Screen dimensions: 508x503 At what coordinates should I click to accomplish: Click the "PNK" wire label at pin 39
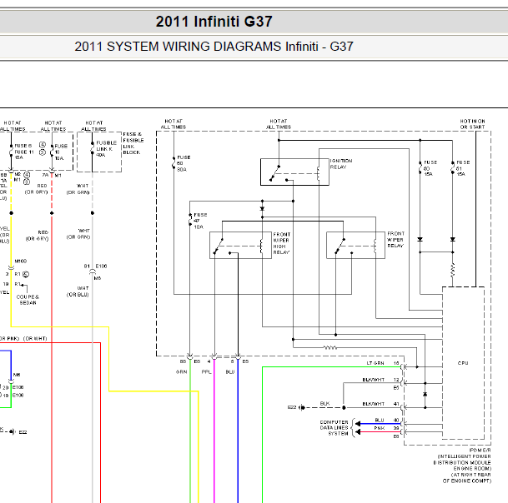tap(380, 428)
